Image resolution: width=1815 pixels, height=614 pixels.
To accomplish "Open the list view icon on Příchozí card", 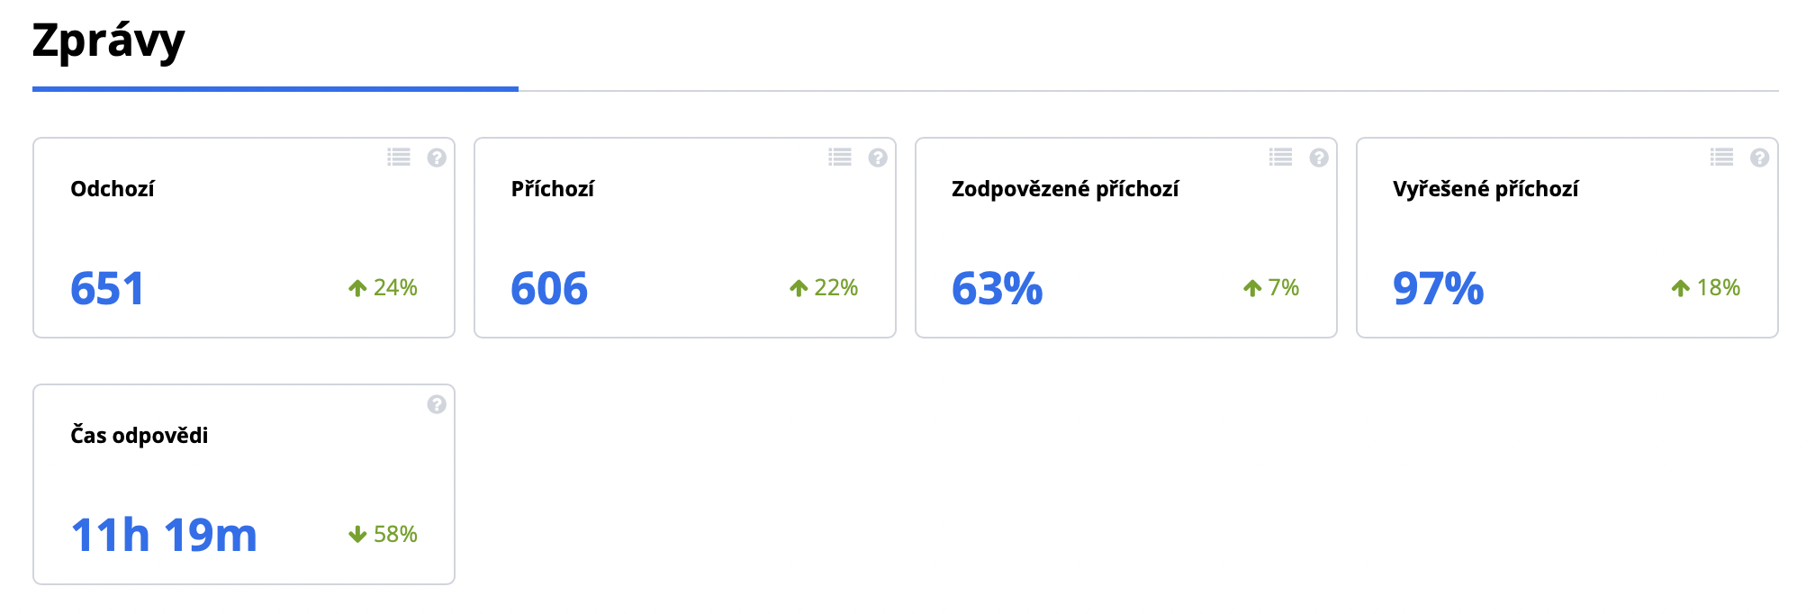I will tap(840, 158).
